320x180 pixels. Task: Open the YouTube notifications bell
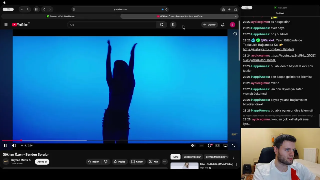point(223,25)
